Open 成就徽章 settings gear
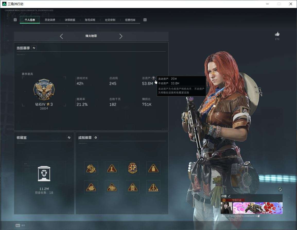297x230 pixels. (96, 138)
